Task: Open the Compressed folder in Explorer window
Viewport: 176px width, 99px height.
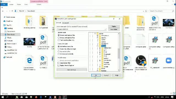Action: [x=43, y=22]
